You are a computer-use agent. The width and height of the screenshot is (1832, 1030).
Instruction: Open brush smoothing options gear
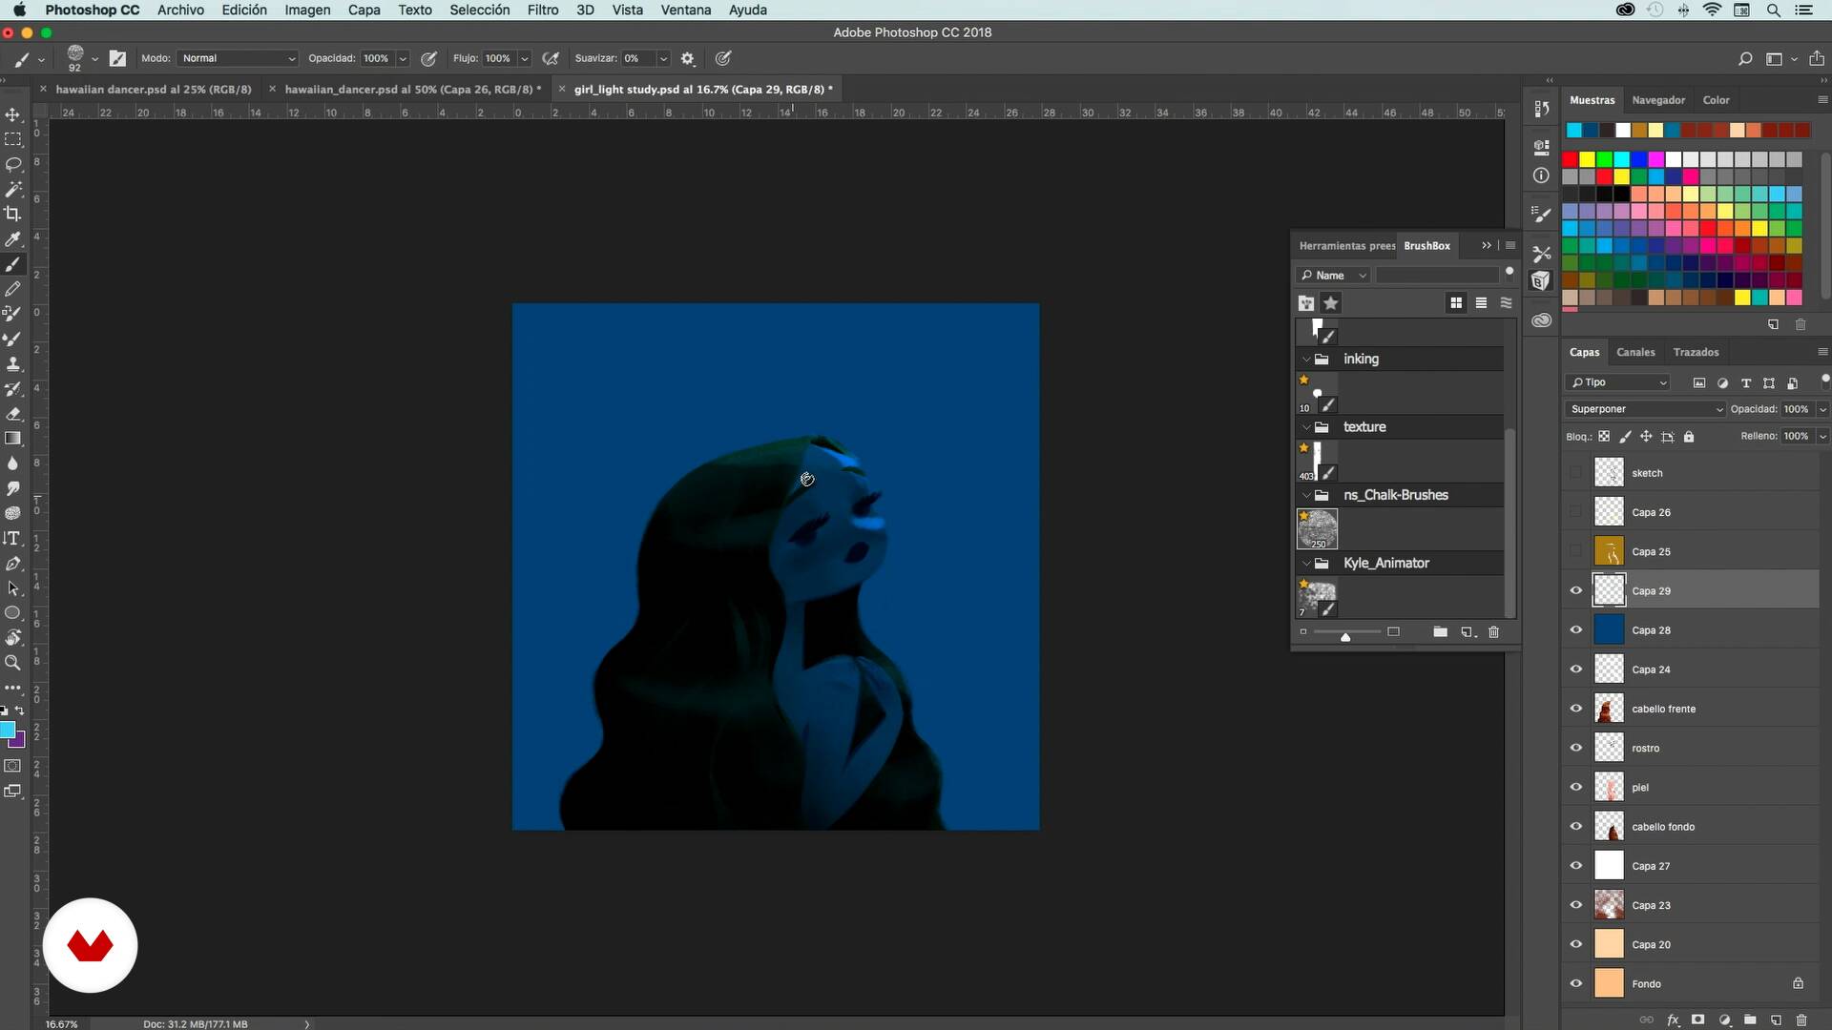click(688, 58)
